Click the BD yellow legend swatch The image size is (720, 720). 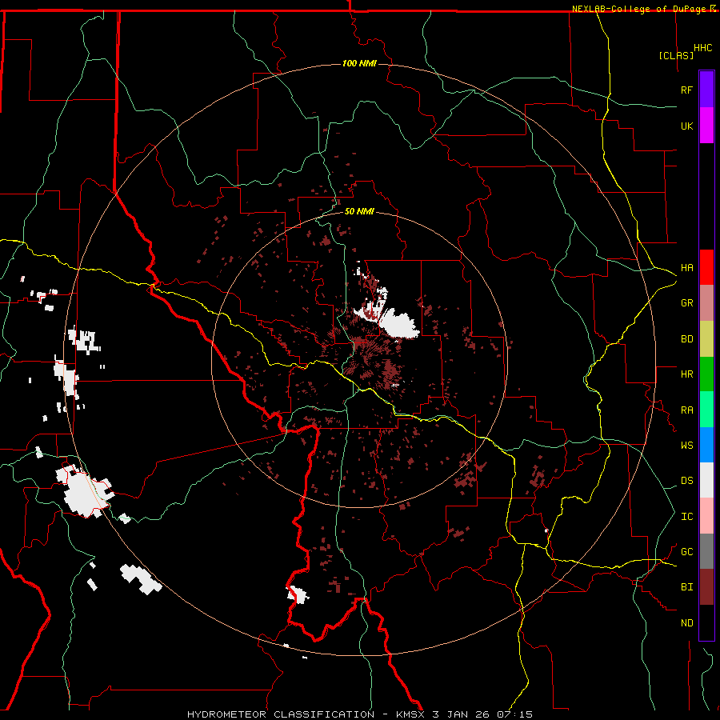(706, 339)
